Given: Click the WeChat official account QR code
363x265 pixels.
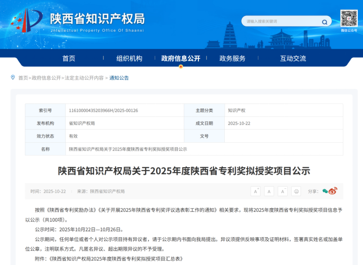Looking at the screenshot, I should point(349,18).
